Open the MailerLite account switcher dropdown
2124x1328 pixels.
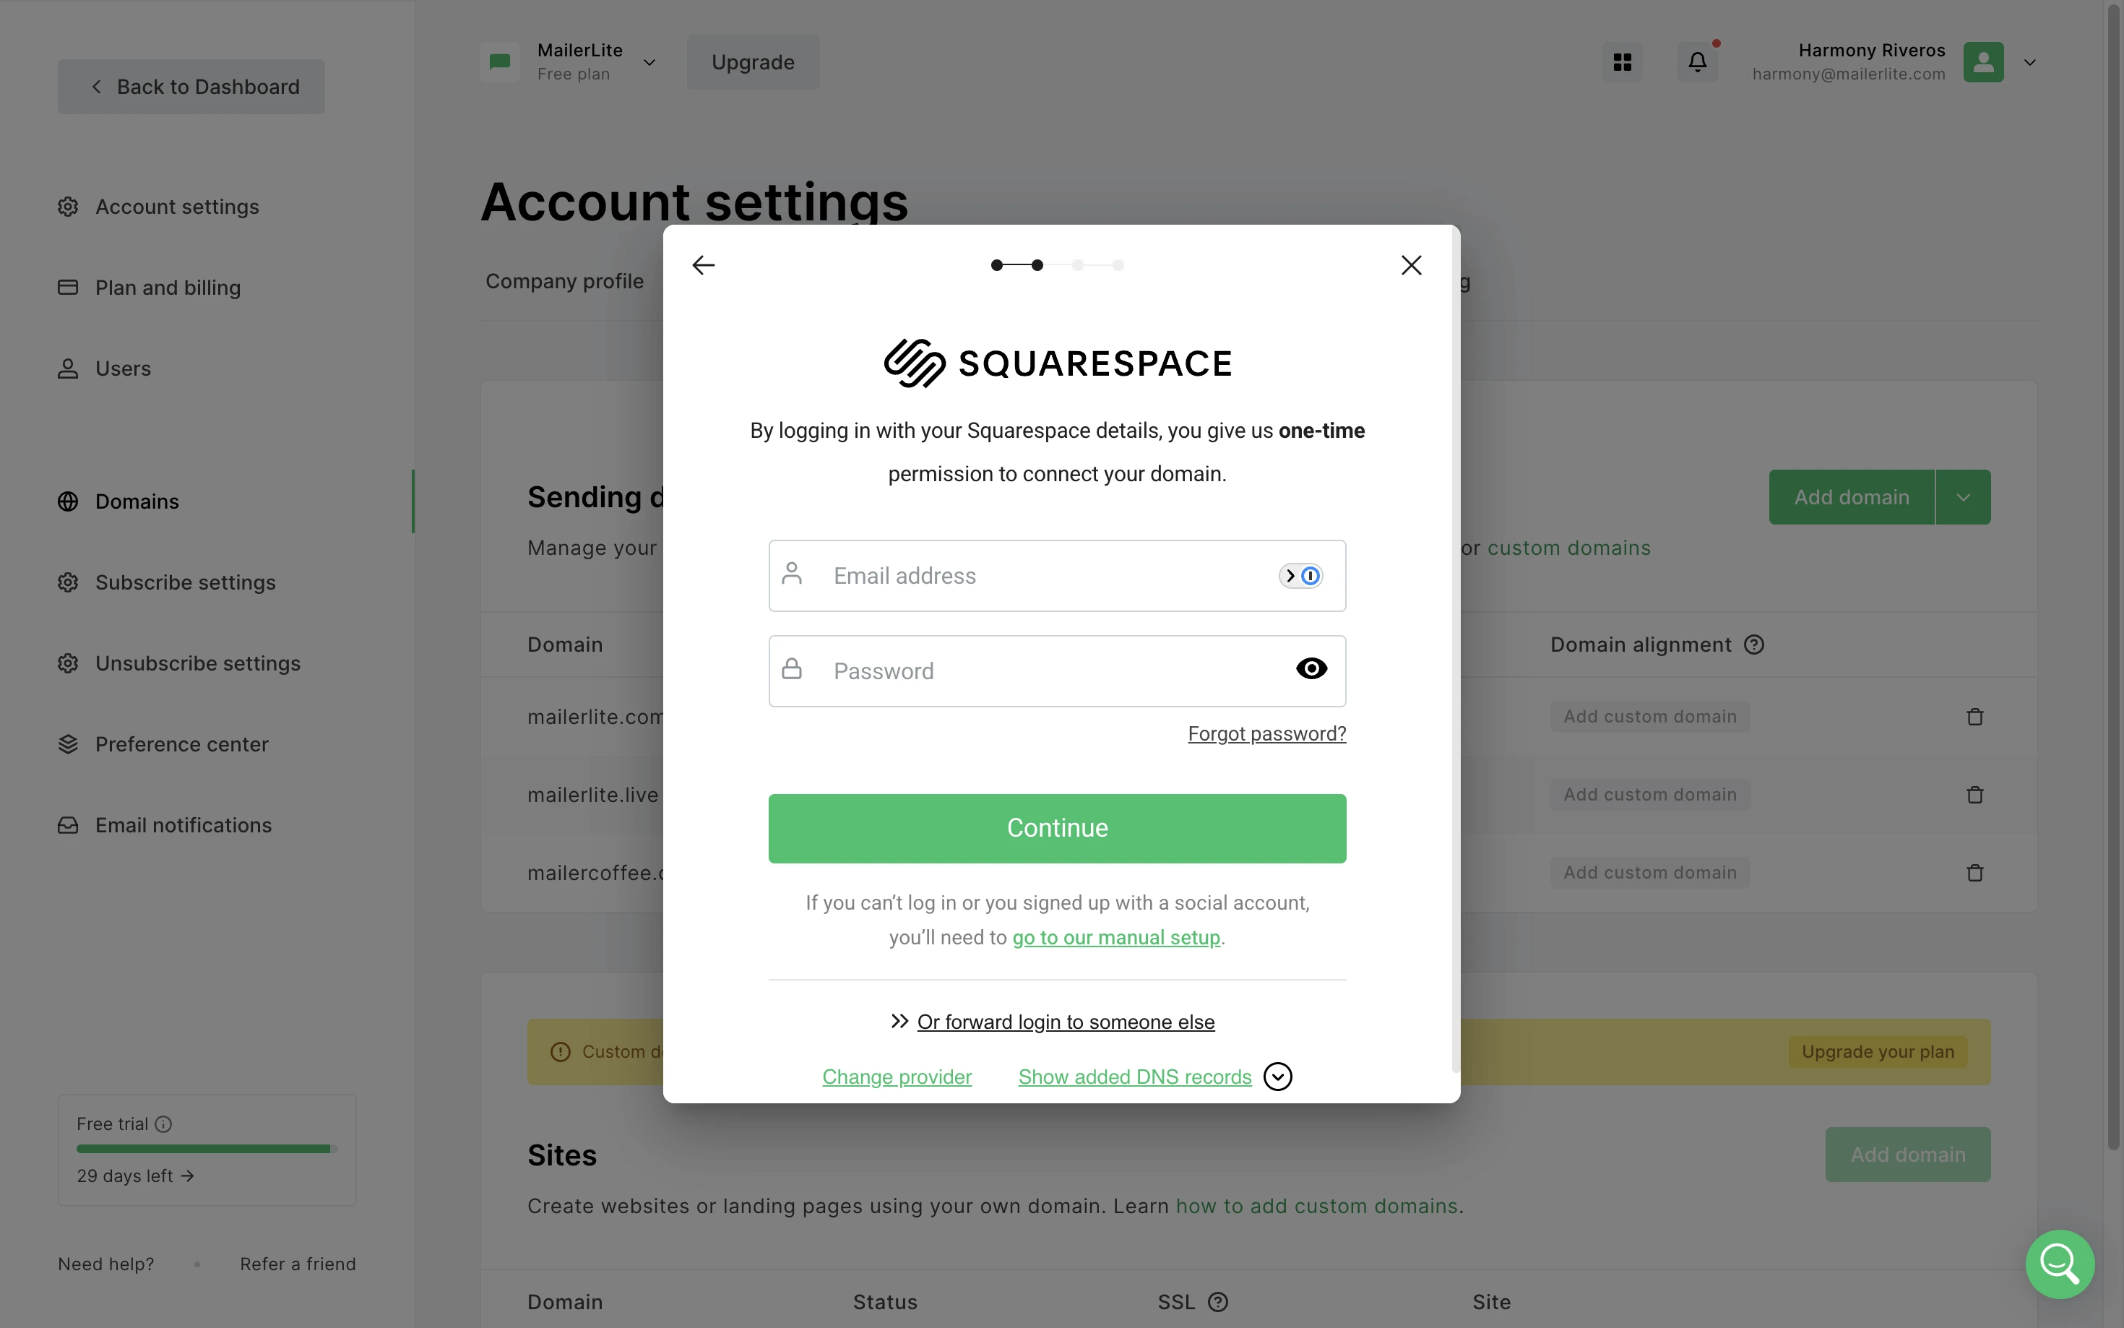coord(649,62)
